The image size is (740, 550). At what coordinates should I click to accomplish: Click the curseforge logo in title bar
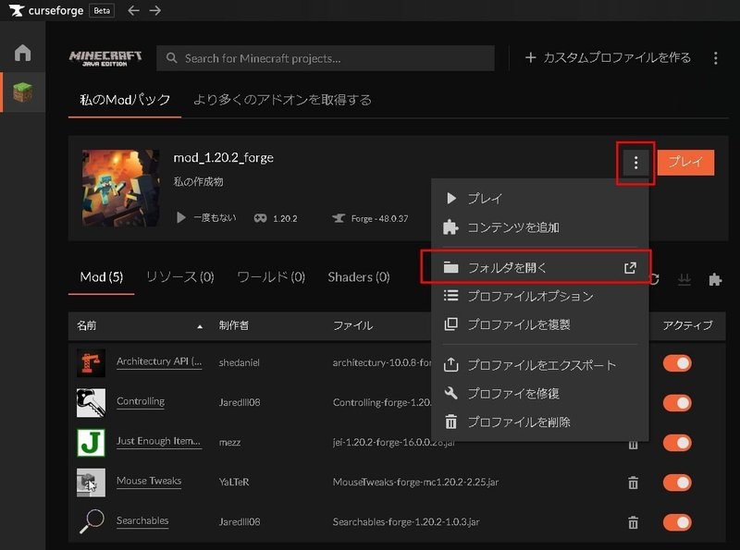pyautogui.click(x=46, y=10)
